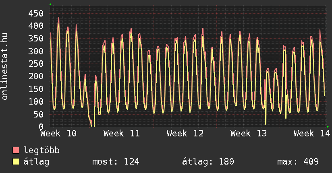Select the Week 10 axis label
The image size is (332, 173).
(58, 133)
